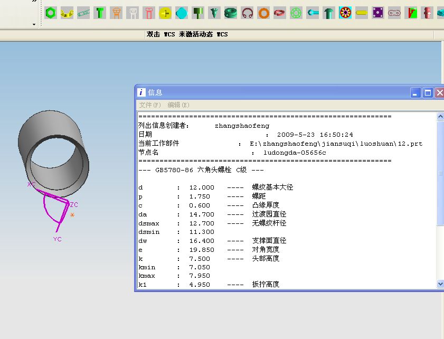This screenshot has height=339, width=444.
Task: Select the red and green V-belt icon
Action: point(411,13)
